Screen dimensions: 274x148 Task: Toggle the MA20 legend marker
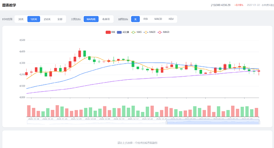[146, 32]
